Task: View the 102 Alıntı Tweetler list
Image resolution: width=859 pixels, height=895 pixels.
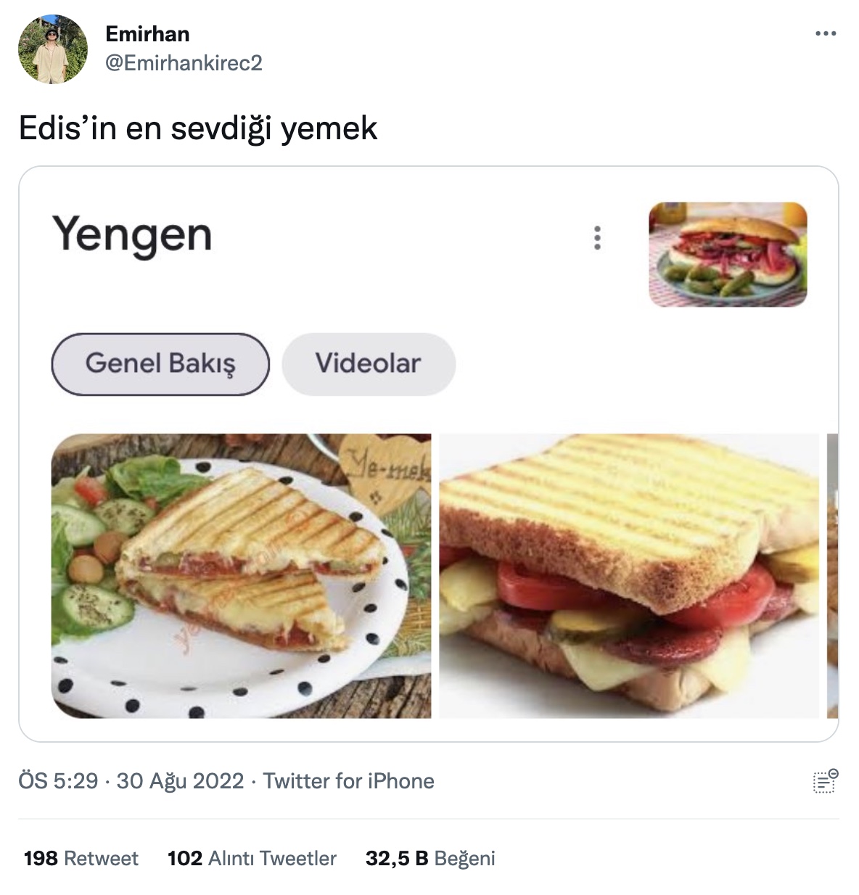Action: 252,859
